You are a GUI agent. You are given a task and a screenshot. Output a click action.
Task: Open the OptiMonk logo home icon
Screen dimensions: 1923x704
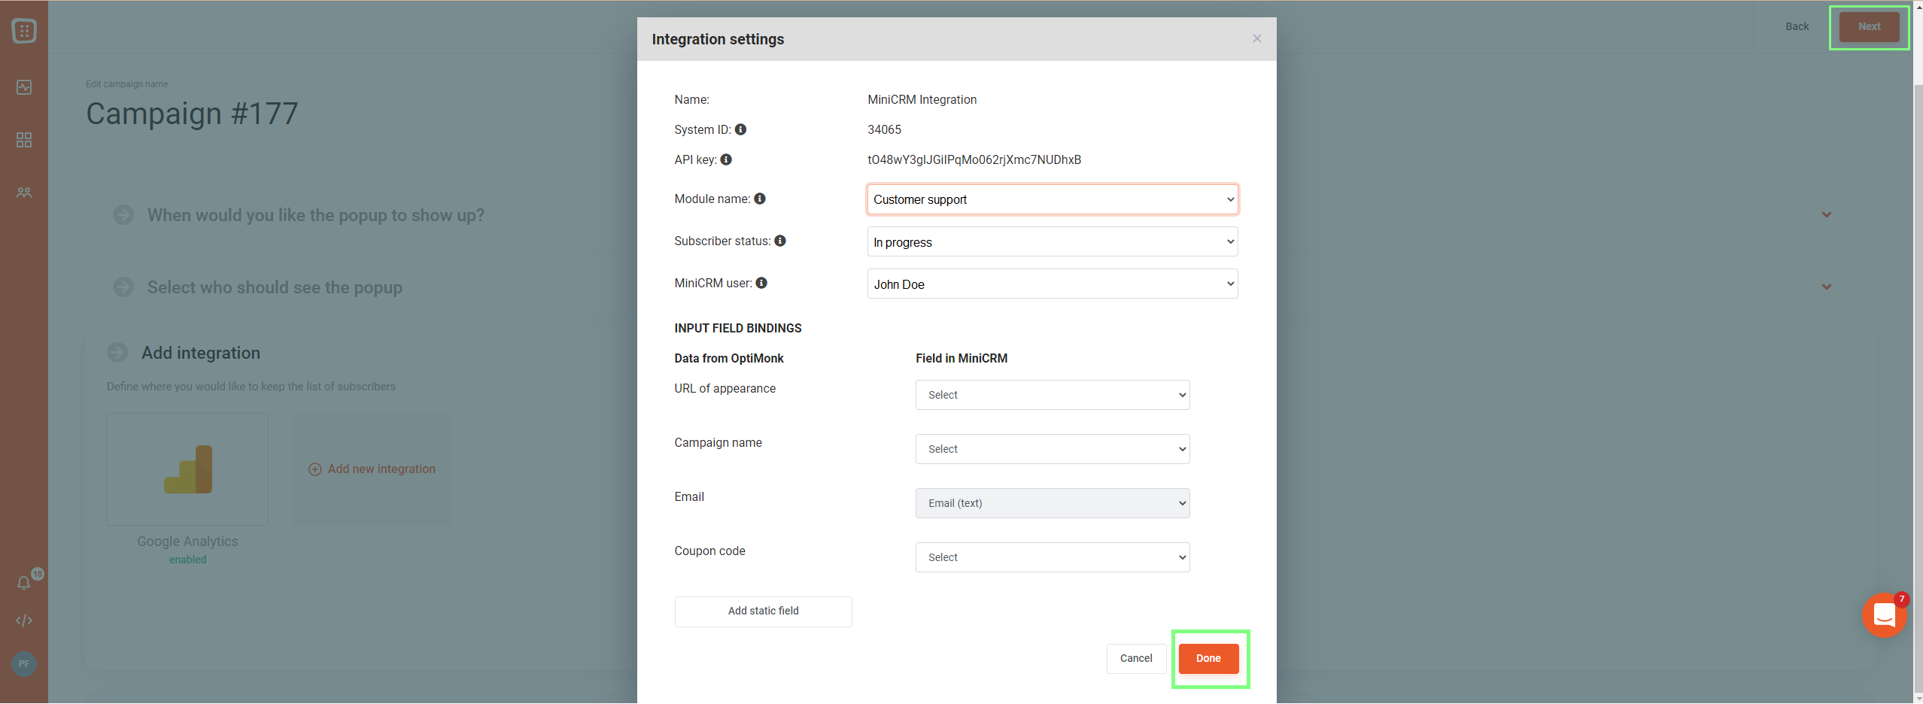pos(24,31)
